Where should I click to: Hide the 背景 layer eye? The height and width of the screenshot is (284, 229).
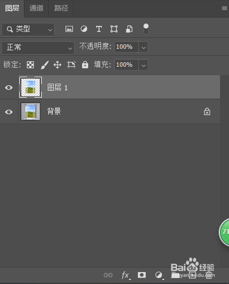(8, 112)
